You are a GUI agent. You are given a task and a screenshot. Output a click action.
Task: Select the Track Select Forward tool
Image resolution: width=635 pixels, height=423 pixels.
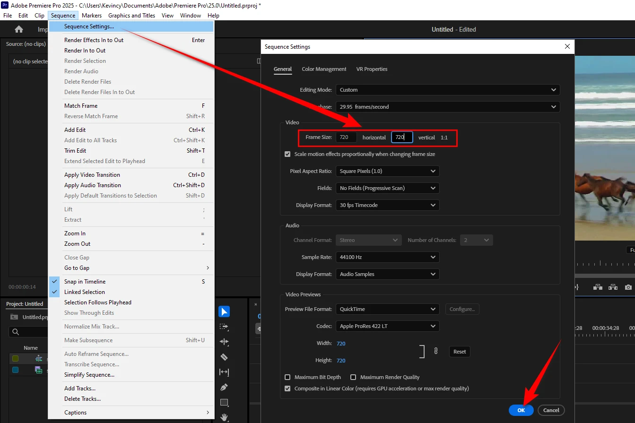point(224,327)
